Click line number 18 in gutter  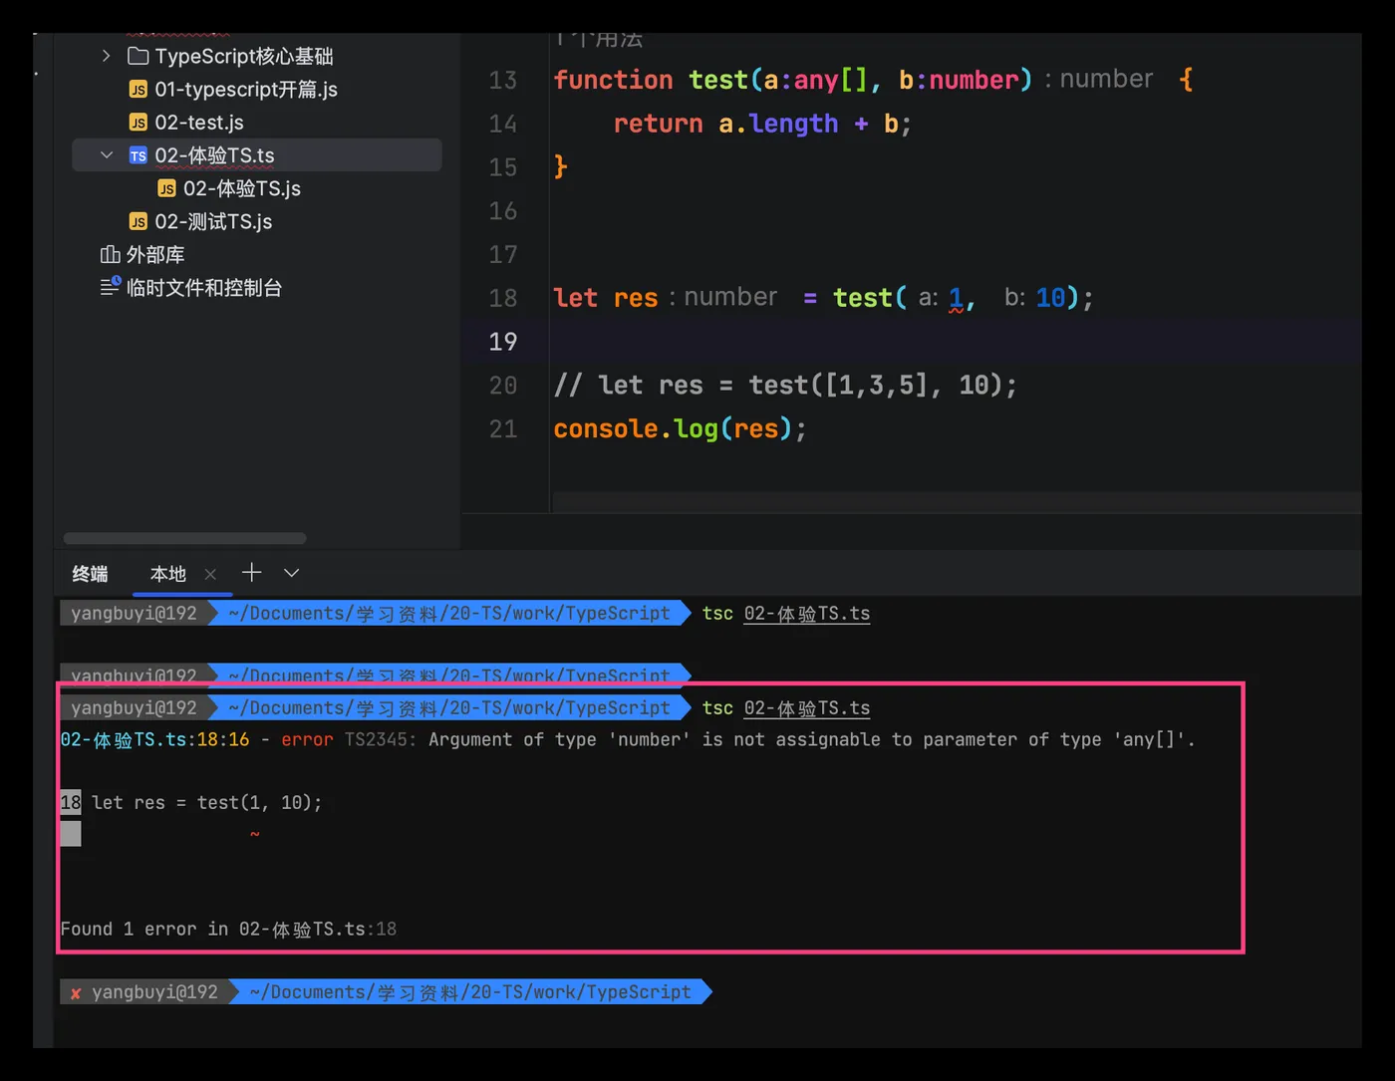(503, 298)
